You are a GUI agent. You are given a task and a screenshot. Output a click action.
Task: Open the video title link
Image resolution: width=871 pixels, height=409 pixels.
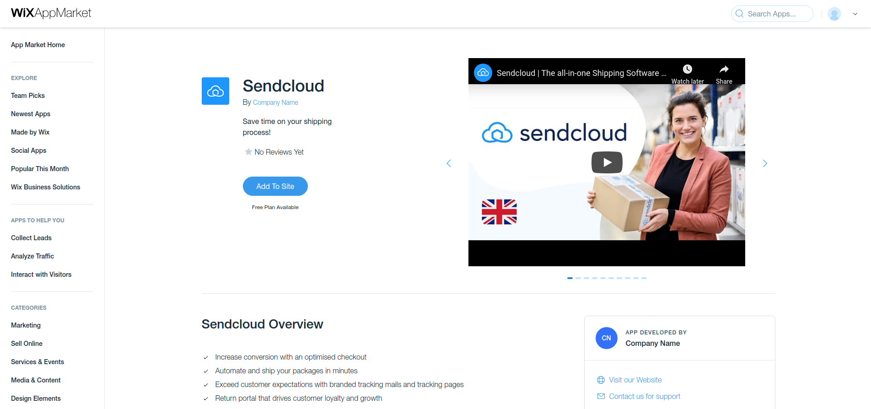click(x=581, y=73)
